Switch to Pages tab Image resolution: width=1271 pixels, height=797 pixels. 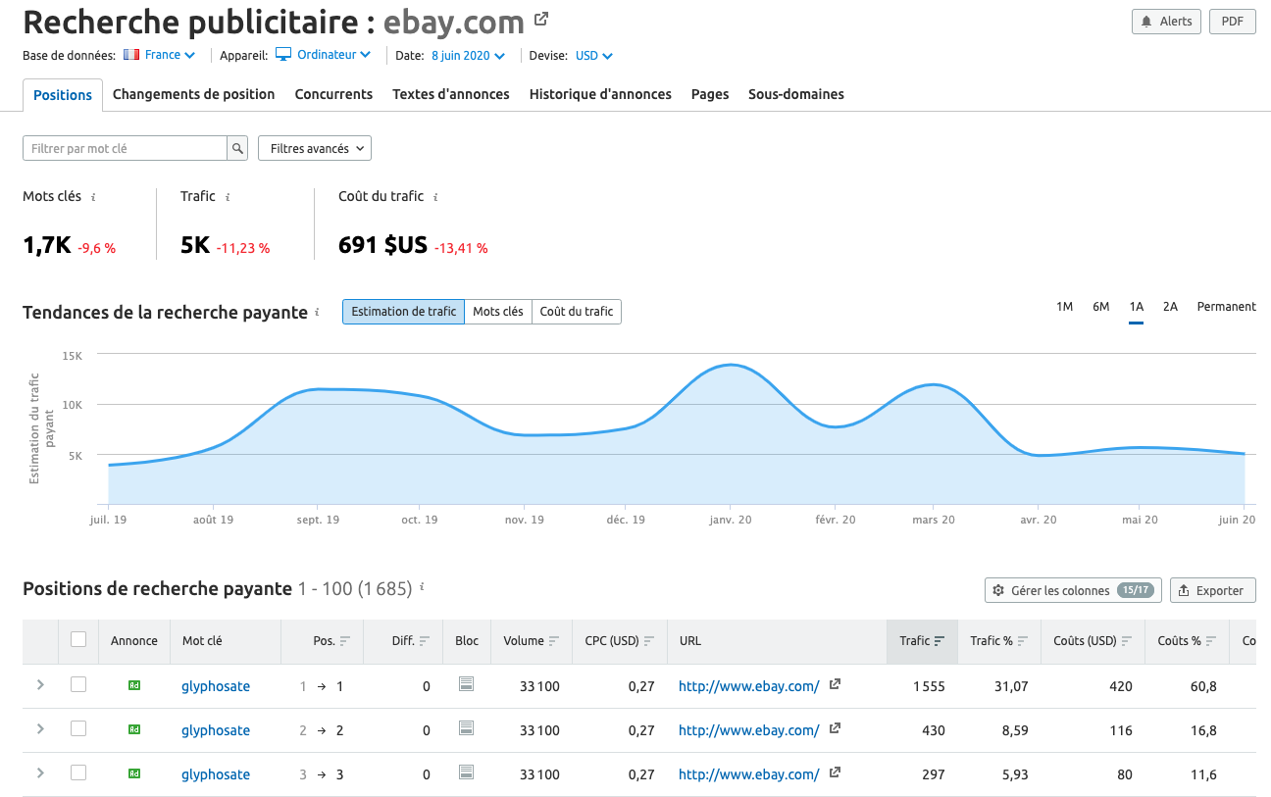click(710, 95)
